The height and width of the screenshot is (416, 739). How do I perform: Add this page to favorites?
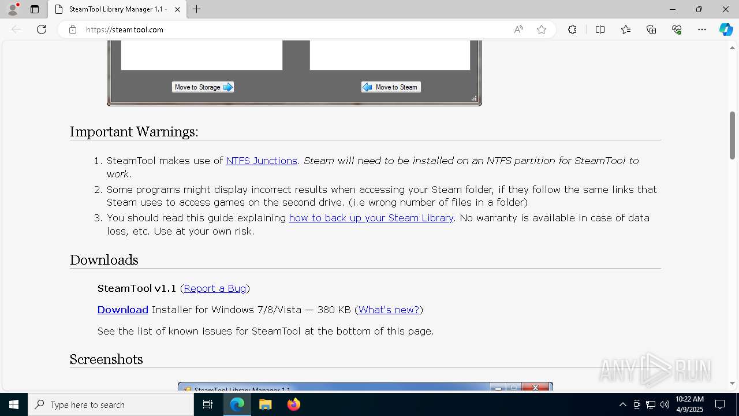542,29
